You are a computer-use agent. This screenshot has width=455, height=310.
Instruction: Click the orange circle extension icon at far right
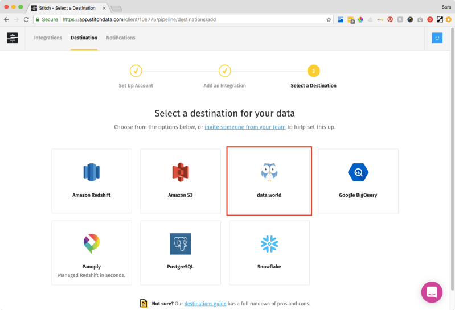click(x=449, y=19)
